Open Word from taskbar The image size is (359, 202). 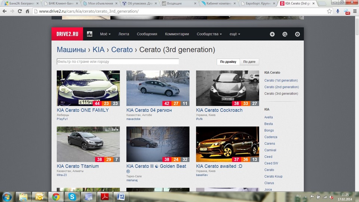(121, 197)
